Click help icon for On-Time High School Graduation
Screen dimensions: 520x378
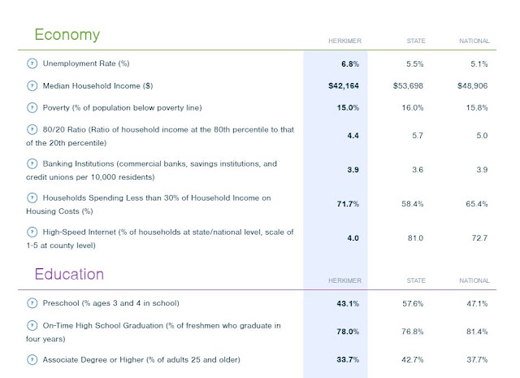coord(32,325)
